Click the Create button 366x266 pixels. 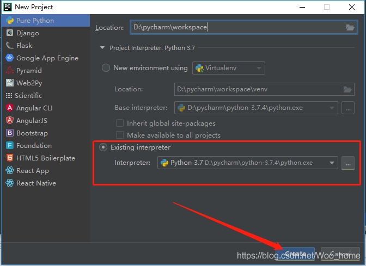[x=296, y=253]
